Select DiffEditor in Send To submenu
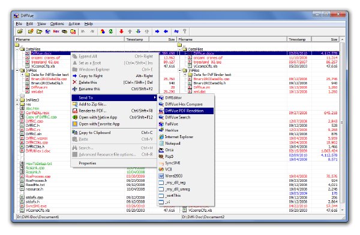This screenshot has height=235, width=360. tap(186, 97)
